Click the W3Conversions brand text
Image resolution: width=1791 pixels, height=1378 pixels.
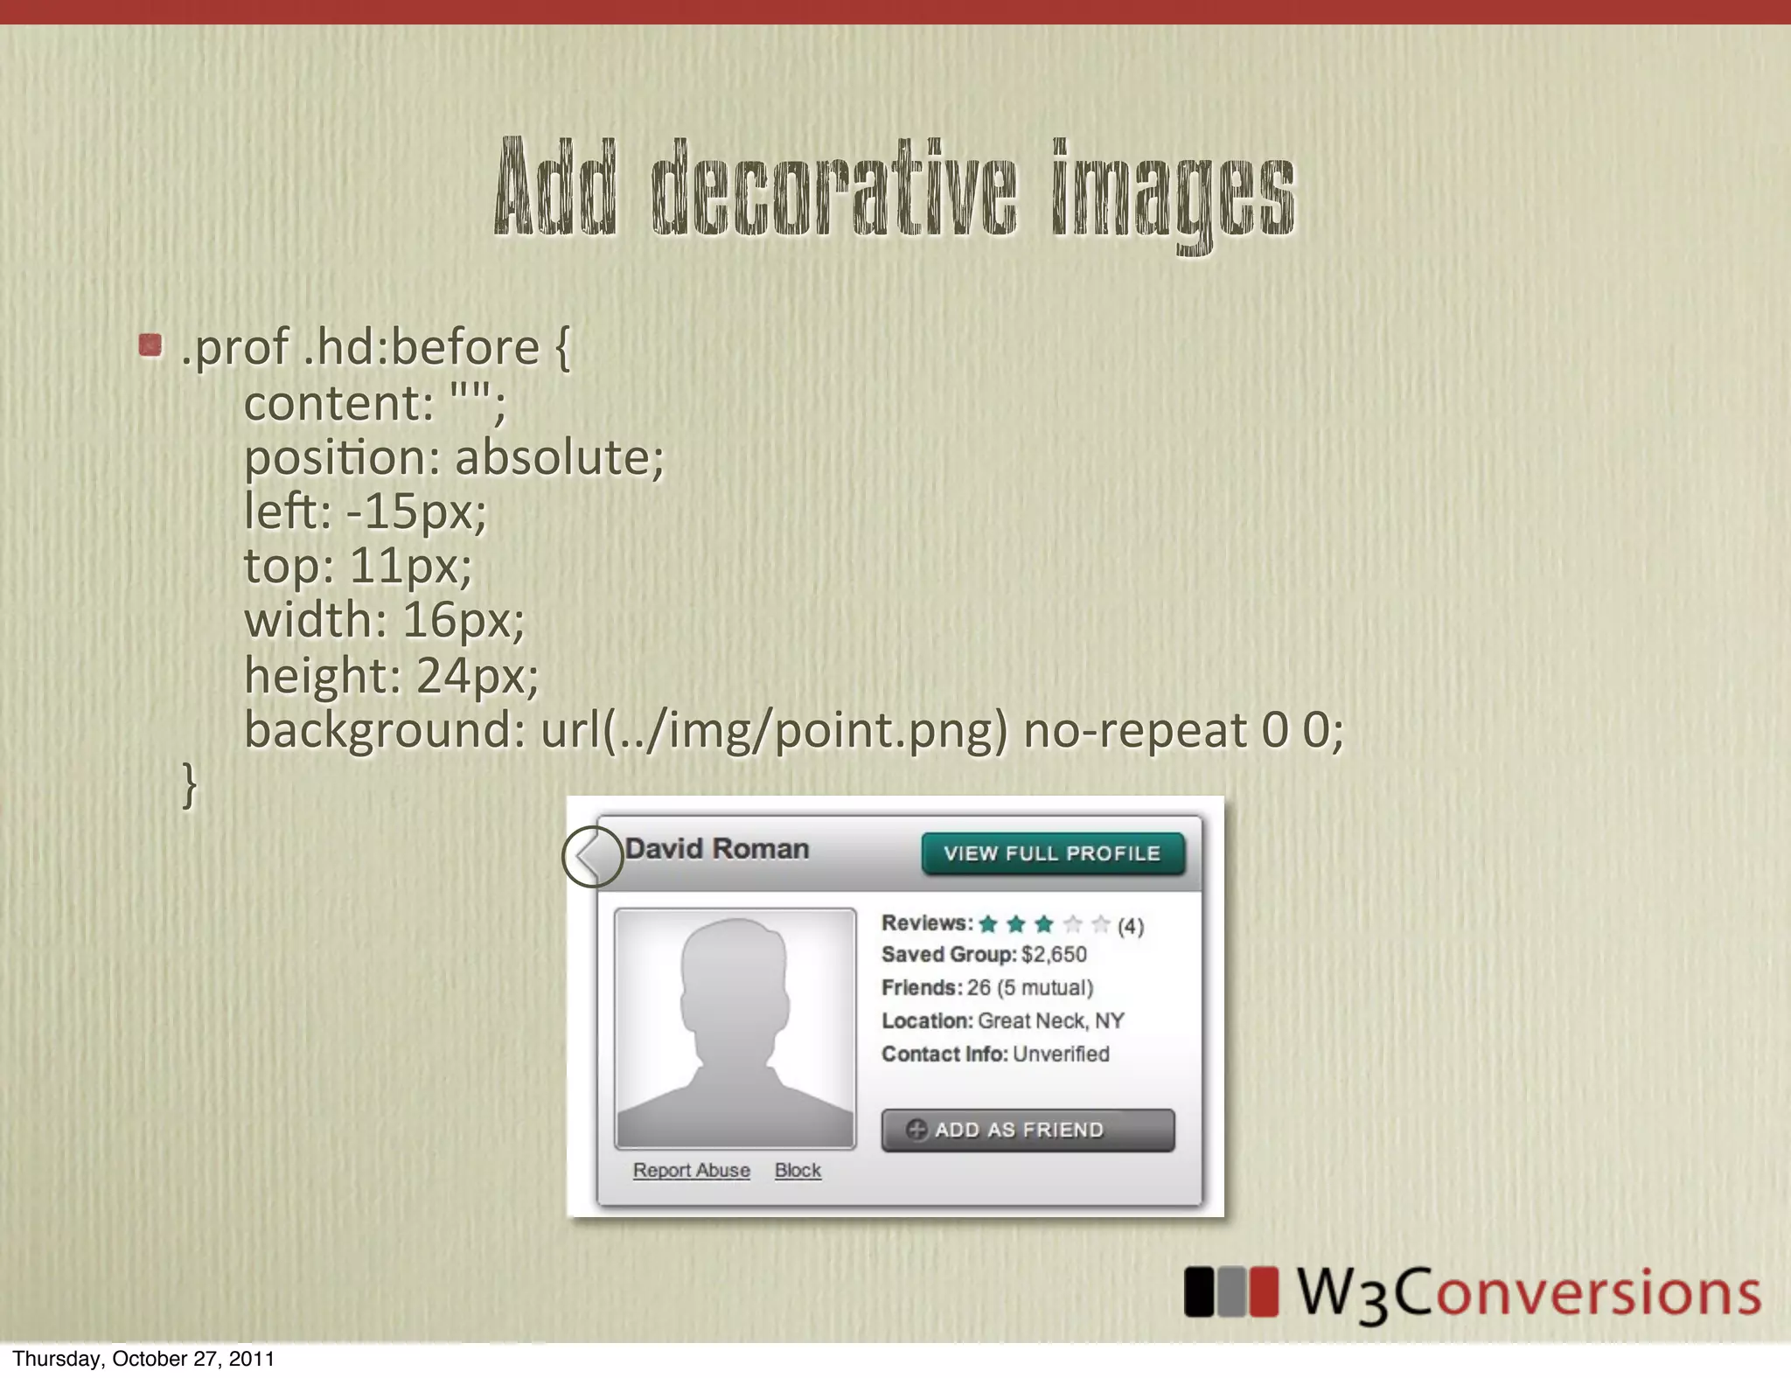point(1528,1292)
